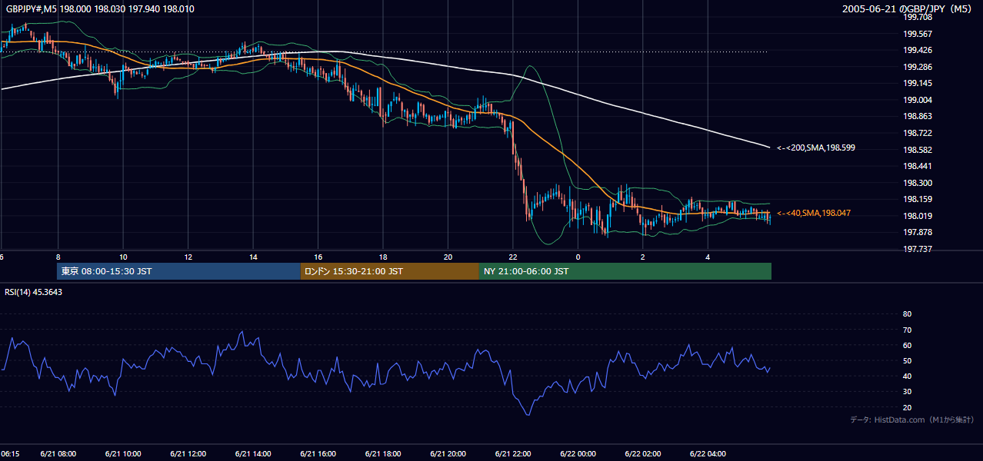
Task: Click the RSI axis level 60
Action: [x=907, y=345]
